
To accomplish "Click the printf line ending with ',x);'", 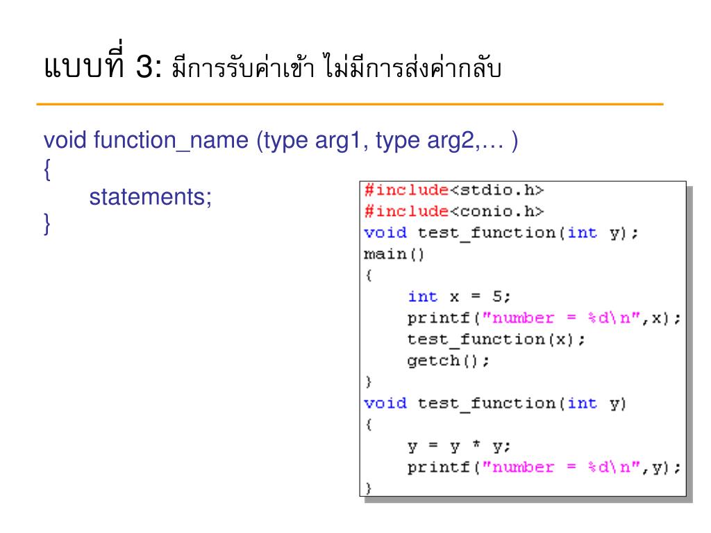I will 544,318.
